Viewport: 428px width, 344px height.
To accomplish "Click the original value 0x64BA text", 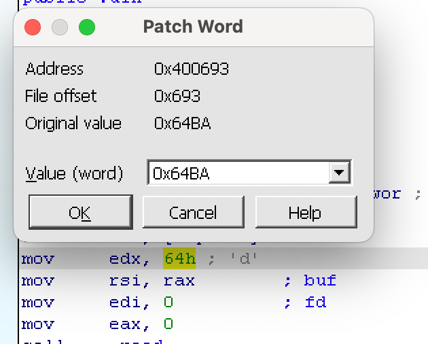I will [182, 123].
